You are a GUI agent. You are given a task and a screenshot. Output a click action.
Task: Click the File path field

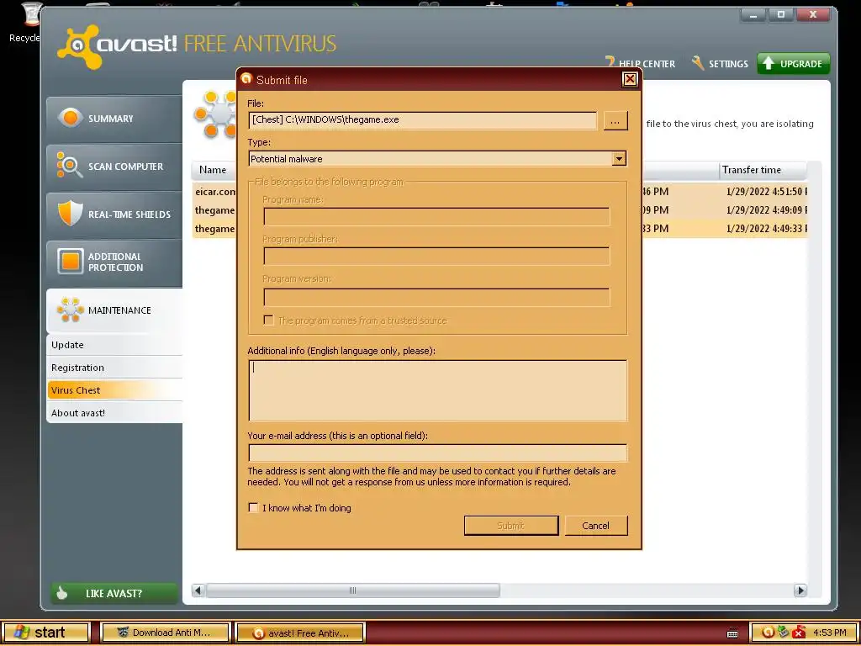[422, 120]
